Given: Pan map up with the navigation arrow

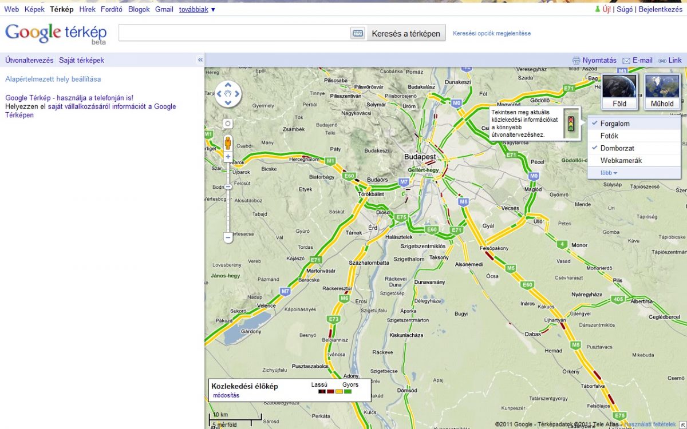Looking at the screenshot, I should click(228, 84).
